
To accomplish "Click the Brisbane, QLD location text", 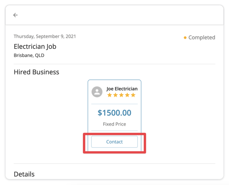I will [29, 56].
